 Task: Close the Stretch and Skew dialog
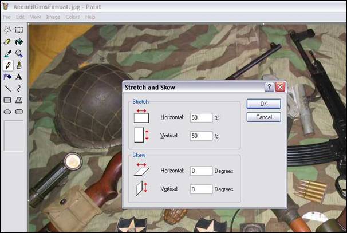pos(280,87)
